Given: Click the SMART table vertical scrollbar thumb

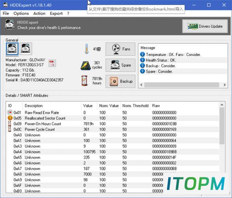Looking at the screenshot, I should tap(222, 126).
